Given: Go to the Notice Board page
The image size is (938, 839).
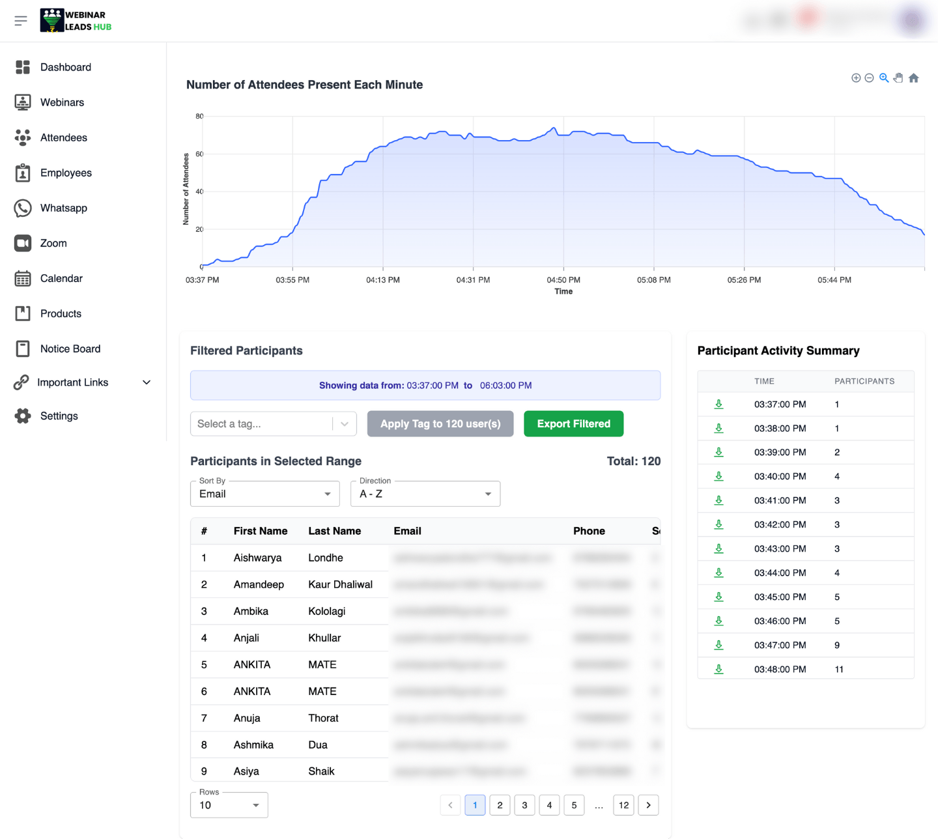Looking at the screenshot, I should [70, 349].
